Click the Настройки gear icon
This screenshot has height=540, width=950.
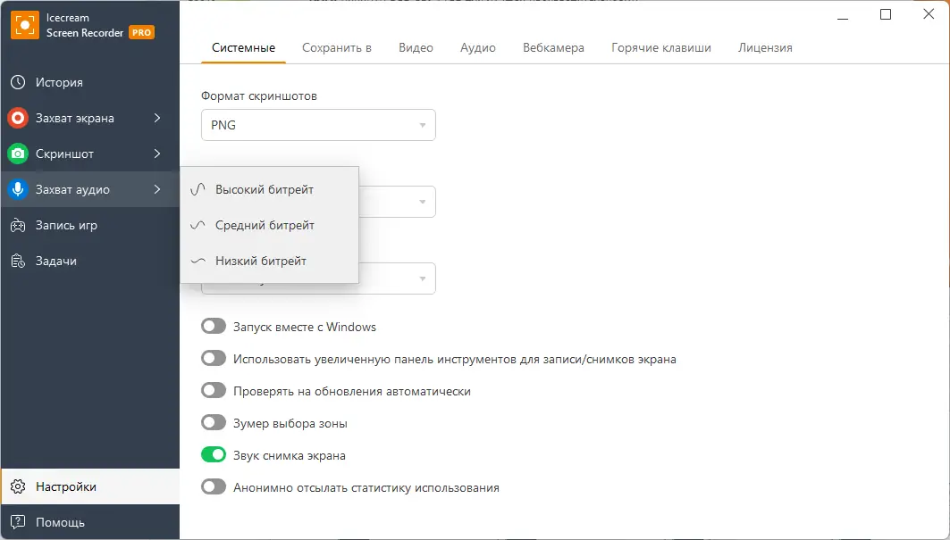[19, 486]
